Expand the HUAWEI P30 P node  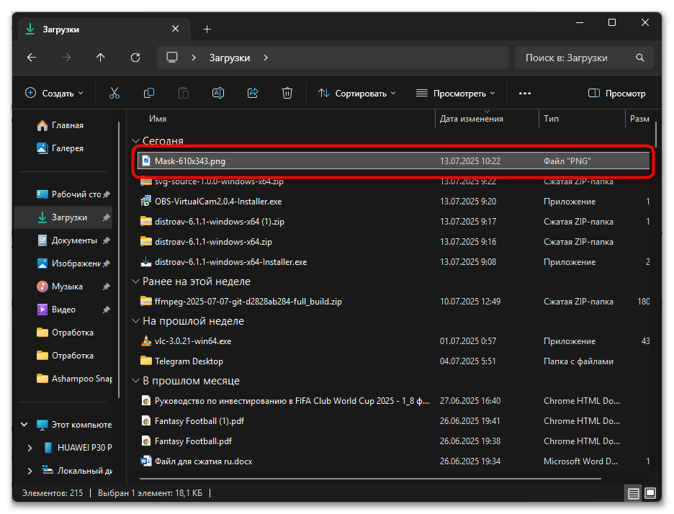pyautogui.click(x=30, y=448)
